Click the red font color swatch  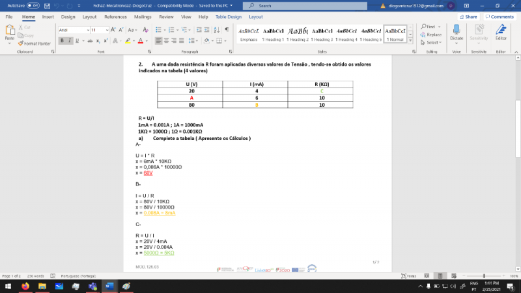139,40
